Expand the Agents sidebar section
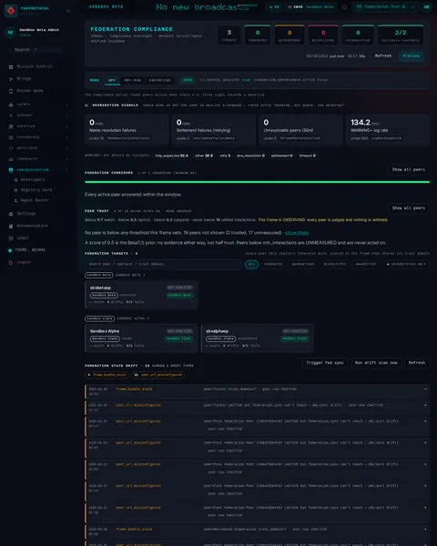This screenshot has height=546, width=437. click(66, 105)
